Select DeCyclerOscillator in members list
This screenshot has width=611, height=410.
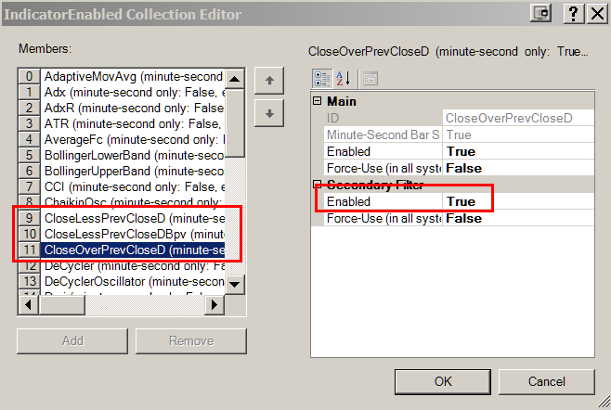point(133,281)
